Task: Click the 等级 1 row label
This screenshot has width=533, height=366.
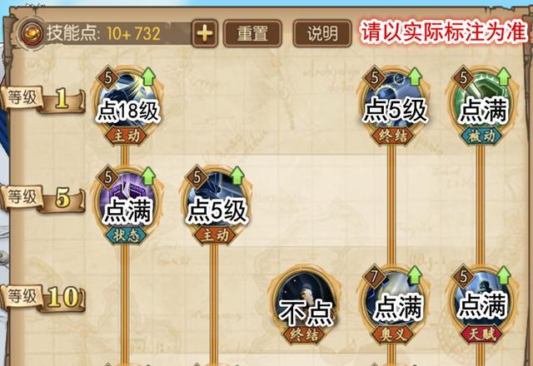Action: point(42,99)
